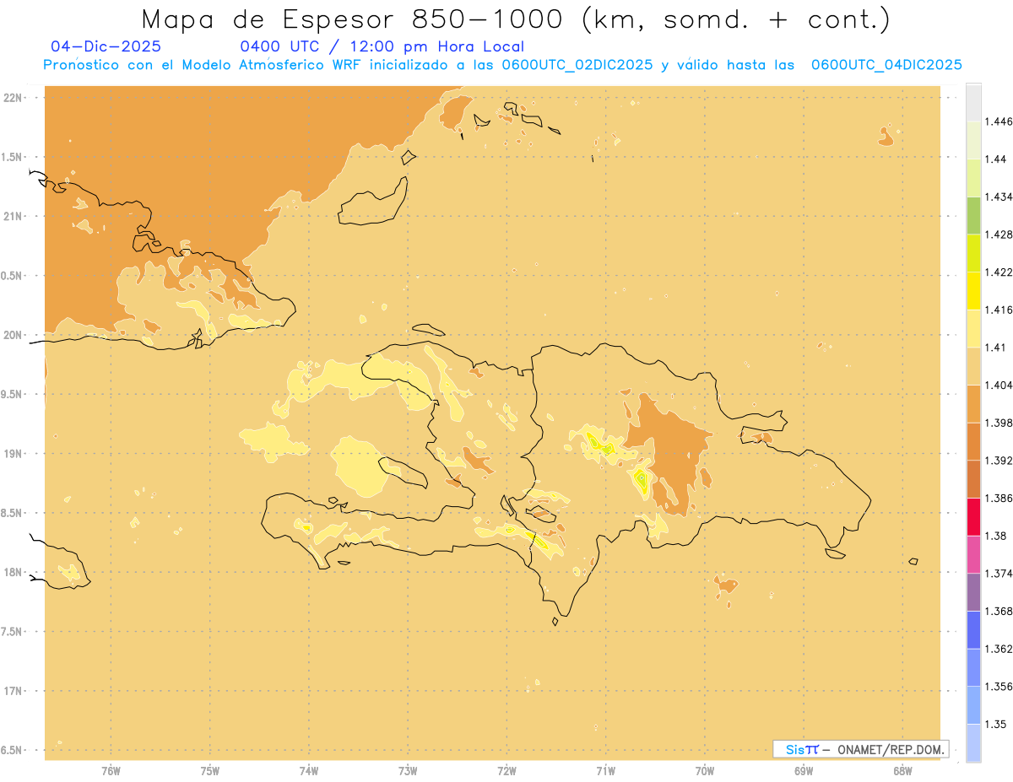Click the legend value 1.434
The width and height of the screenshot is (1013, 782).
(999, 197)
